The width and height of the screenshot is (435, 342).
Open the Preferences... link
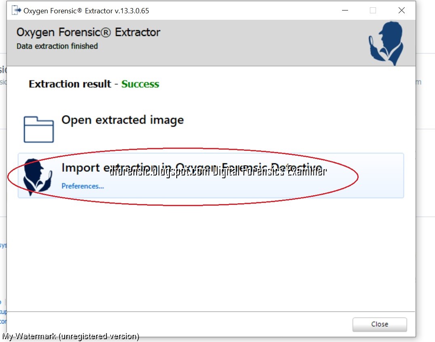(x=82, y=186)
